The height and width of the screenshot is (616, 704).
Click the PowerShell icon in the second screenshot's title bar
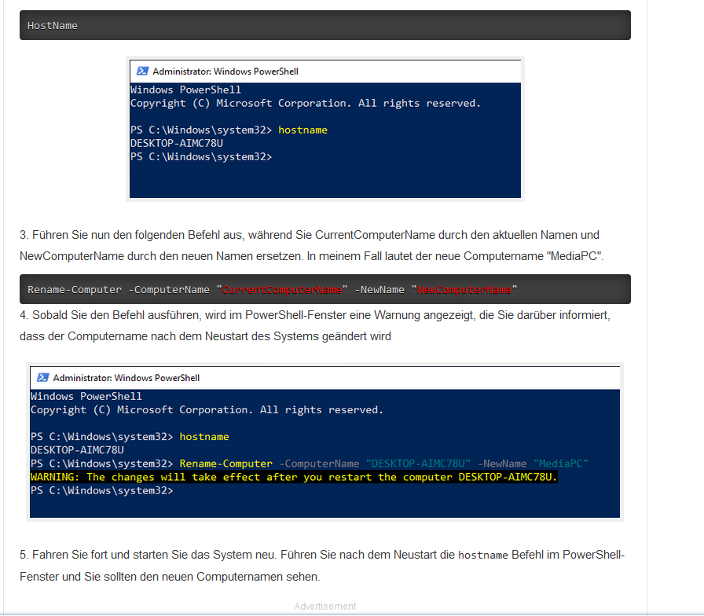[x=42, y=378]
